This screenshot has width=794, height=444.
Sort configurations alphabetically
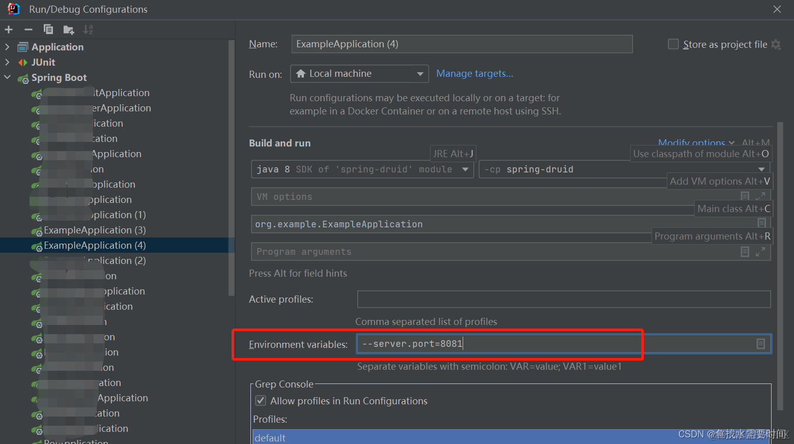click(88, 29)
